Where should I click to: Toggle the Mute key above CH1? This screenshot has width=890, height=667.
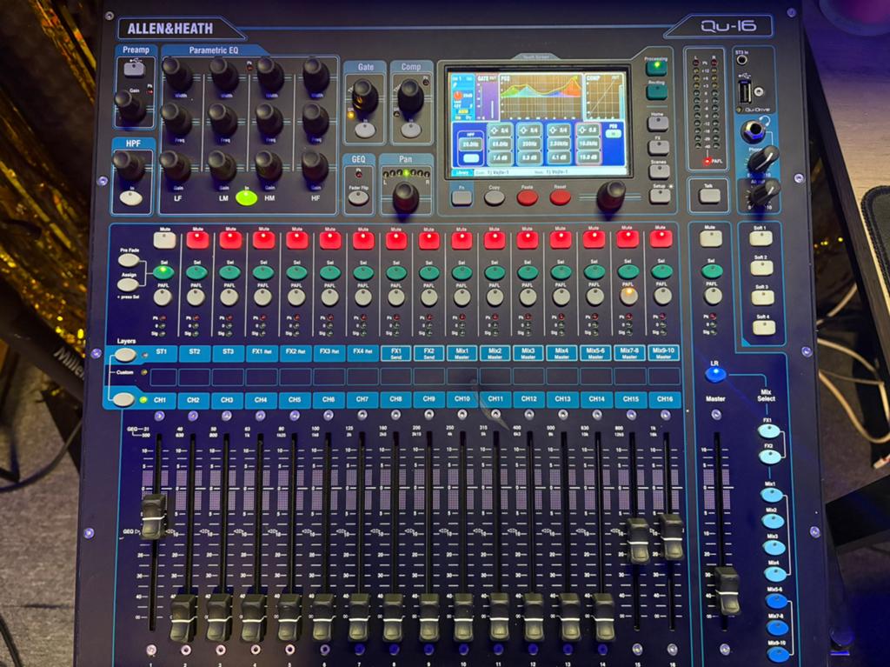point(164,240)
